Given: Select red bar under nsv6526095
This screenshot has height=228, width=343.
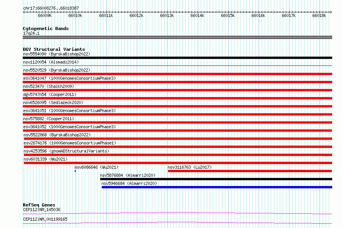Looking at the screenshot, I should (x=177, y=106).
